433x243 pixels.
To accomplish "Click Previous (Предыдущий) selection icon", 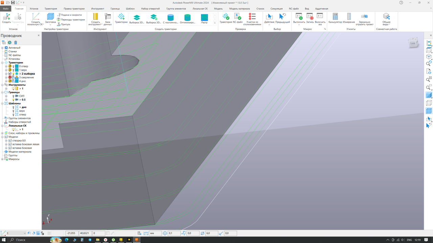I will coord(282,18).
